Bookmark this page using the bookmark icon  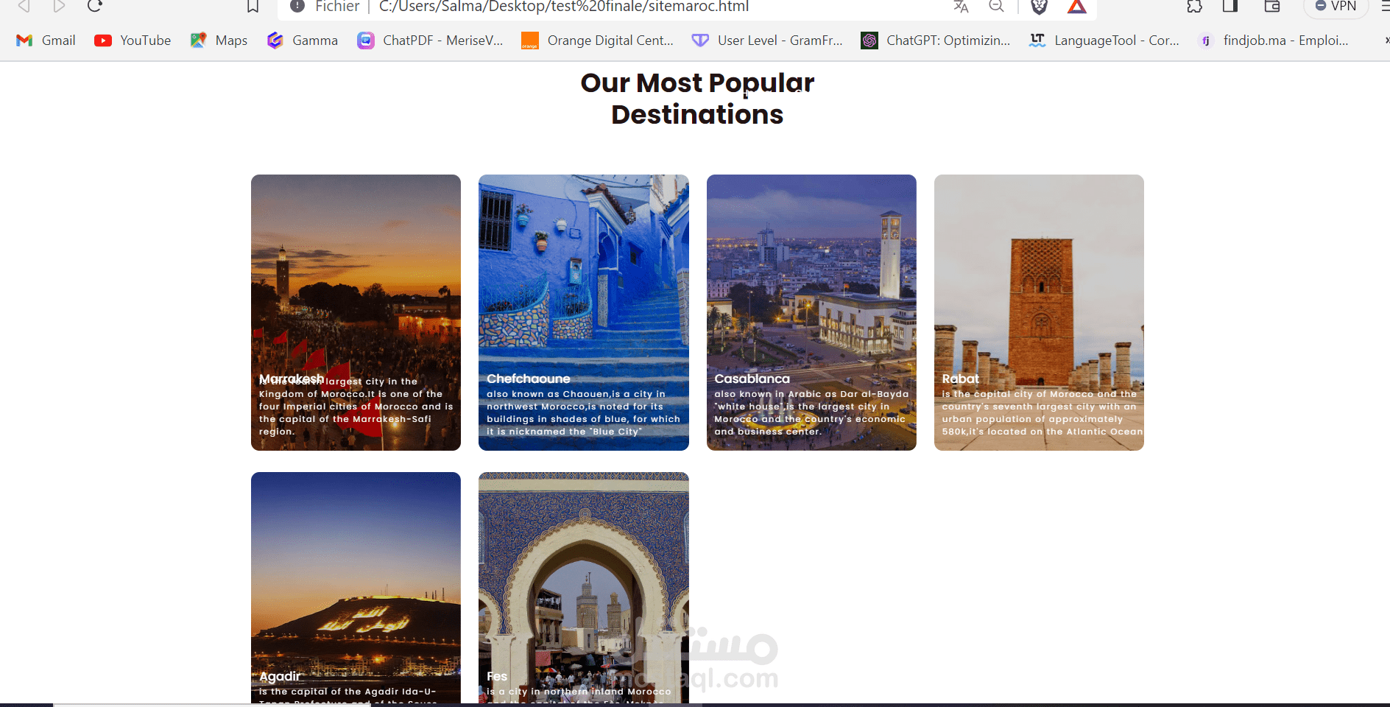click(x=253, y=7)
